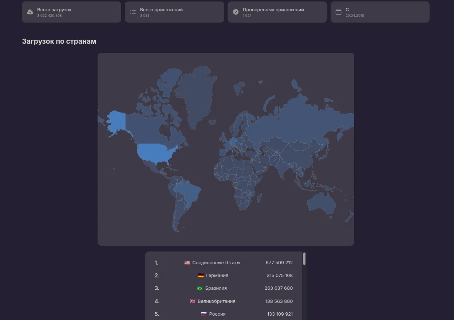
Task: Click the Brazil flag icon
Action: coord(200,288)
